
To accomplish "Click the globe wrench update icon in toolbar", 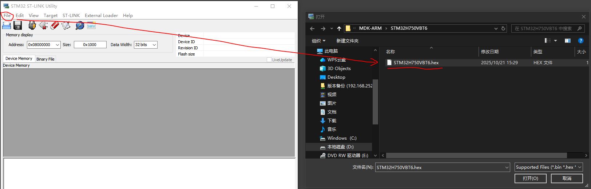I will click(x=80, y=25).
